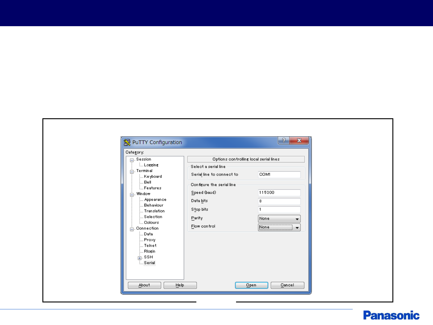Select the Bell category
This screenshot has height=325, width=433.
148,182
